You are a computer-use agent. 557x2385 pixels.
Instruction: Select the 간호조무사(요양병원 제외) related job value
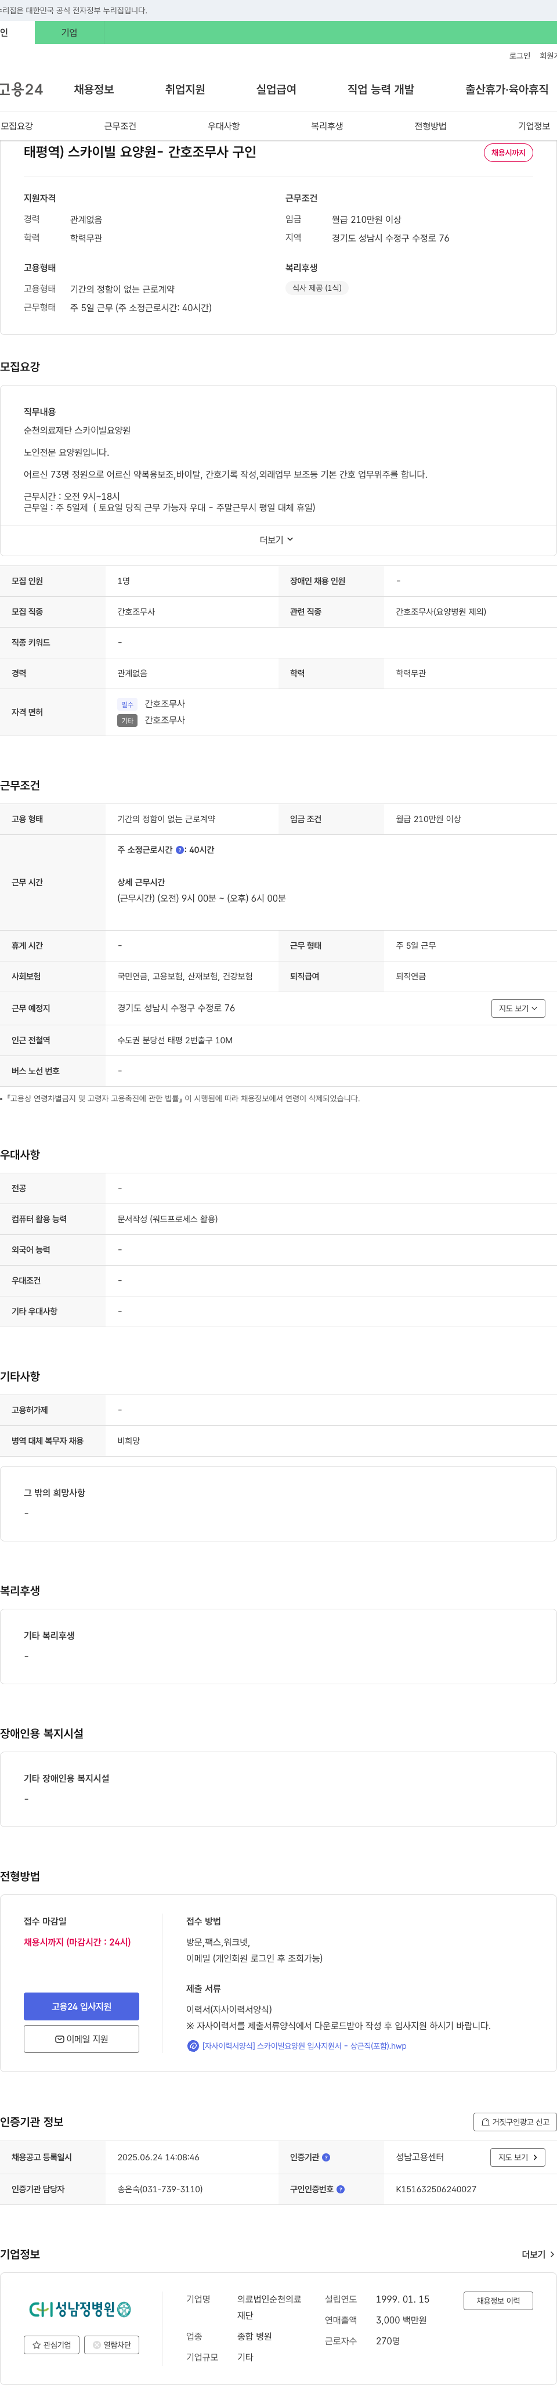click(440, 612)
